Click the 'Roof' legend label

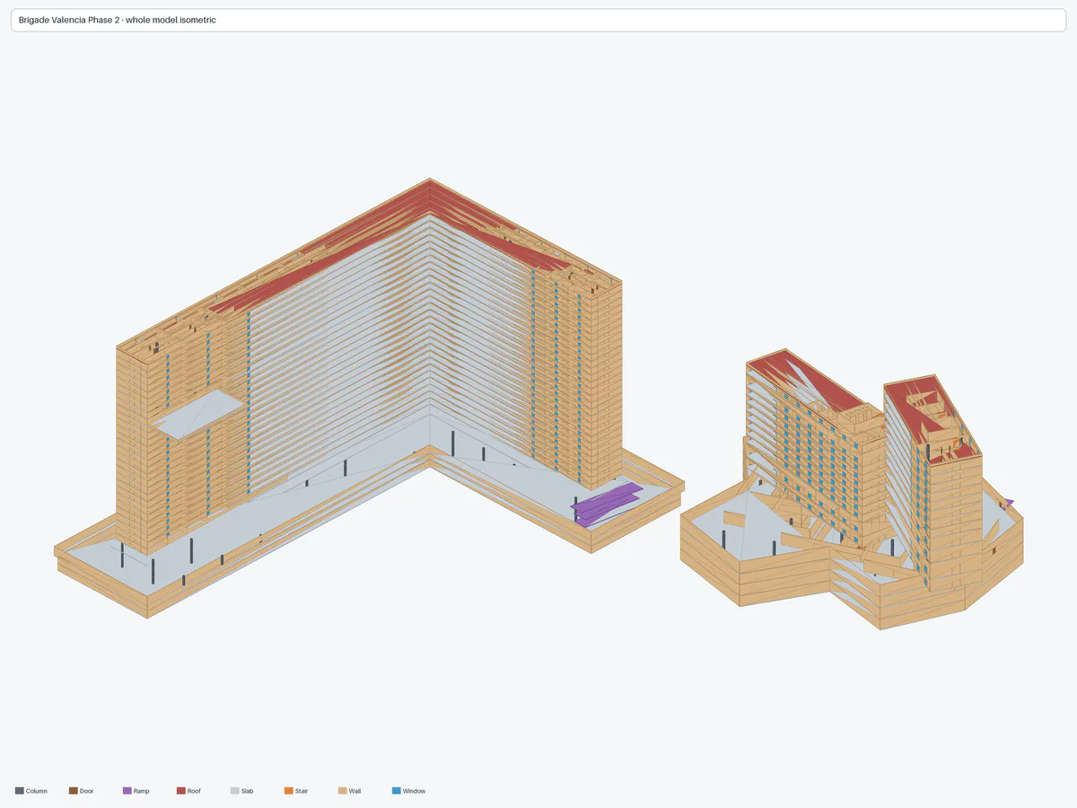[194, 791]
